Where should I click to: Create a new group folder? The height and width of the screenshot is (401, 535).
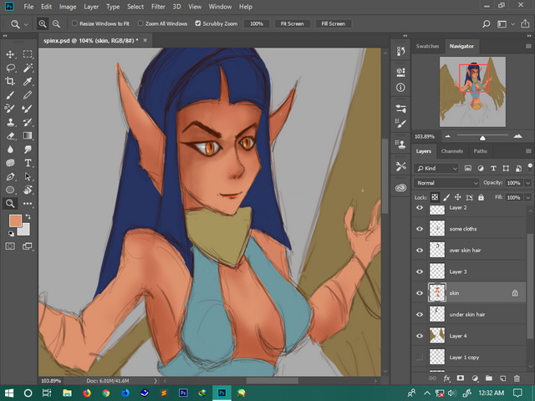[x=489, y=378]
